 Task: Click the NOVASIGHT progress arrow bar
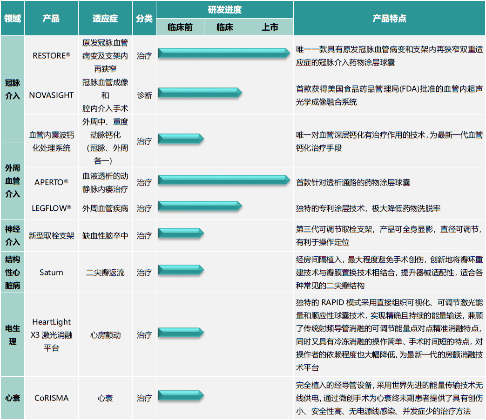(x=200, y=93)
